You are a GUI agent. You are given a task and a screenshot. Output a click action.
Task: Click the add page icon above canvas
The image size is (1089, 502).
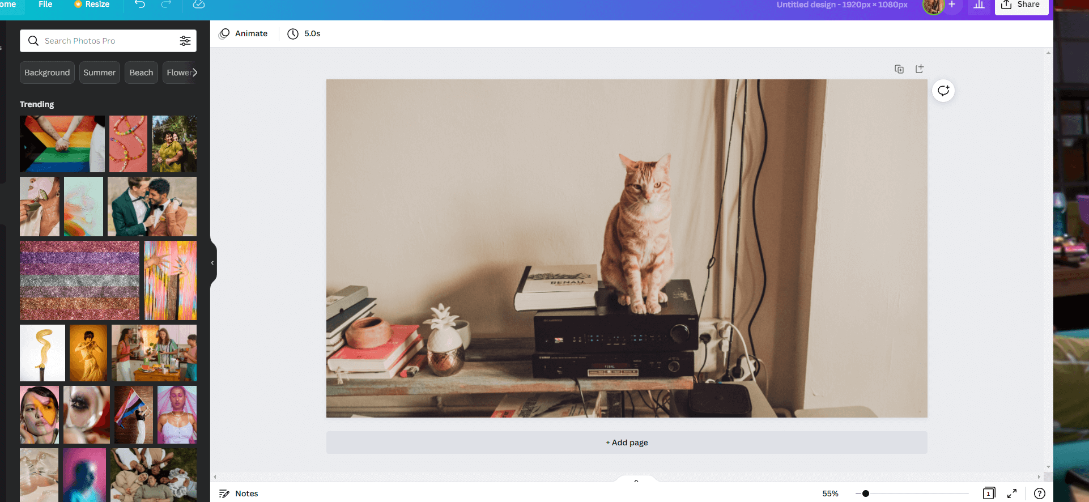point(920,69)
